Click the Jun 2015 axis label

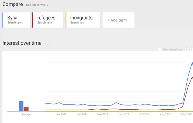(x=124, y=114)
